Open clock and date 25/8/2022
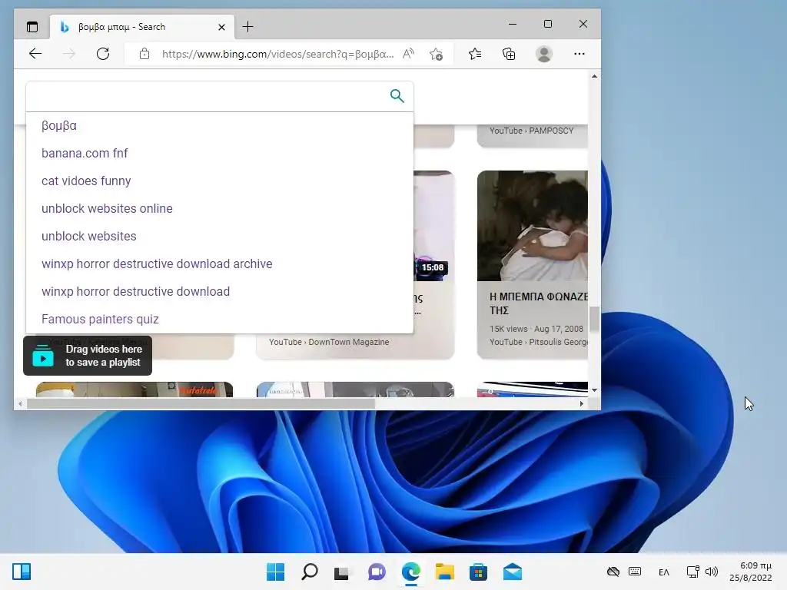Image resolution: width=787 pixels, height=590 pixels. coord(750,572)
